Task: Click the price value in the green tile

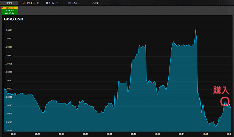Action: (10, 11)
